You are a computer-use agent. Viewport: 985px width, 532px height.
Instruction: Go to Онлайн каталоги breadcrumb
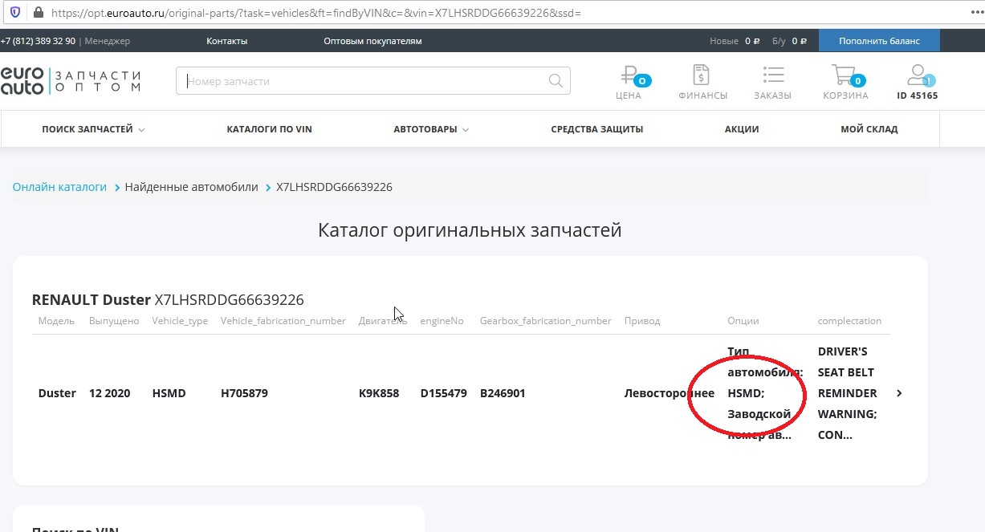(x=59, y=187)
